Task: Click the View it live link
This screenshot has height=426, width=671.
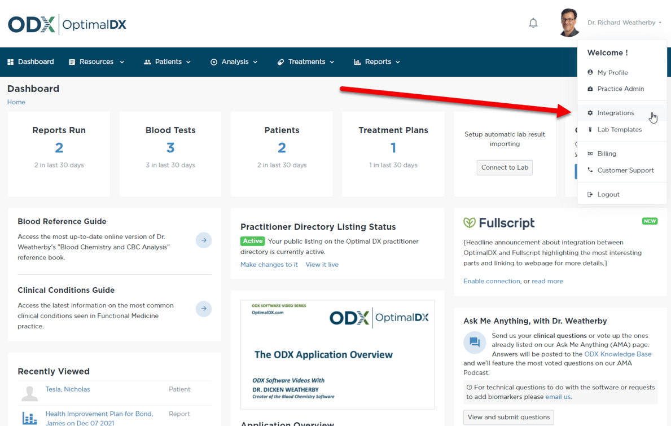Action: [322, 265]
